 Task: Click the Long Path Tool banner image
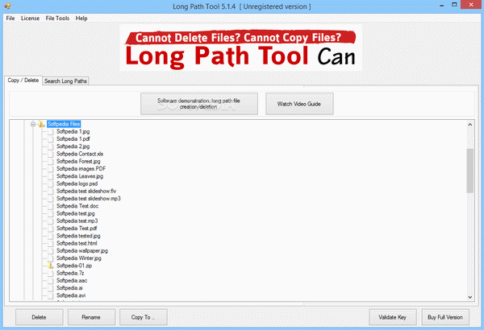[240, 48]
